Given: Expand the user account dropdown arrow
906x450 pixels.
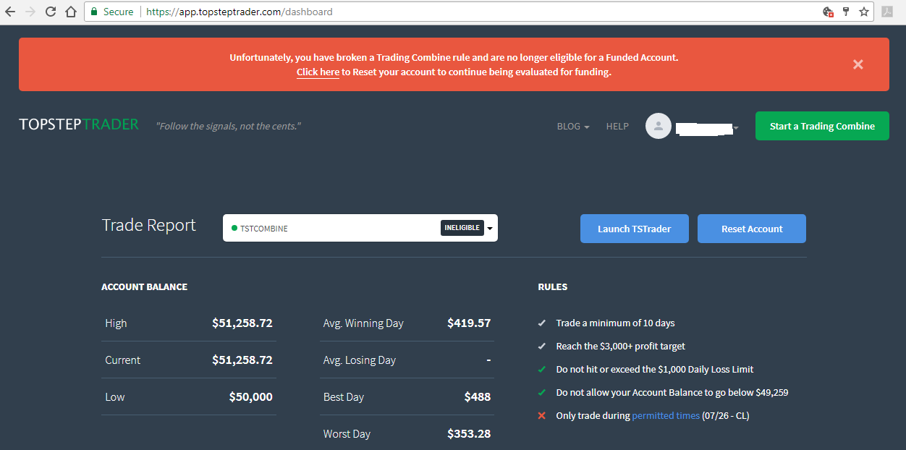Looking at the screenshot, I should point(736,128).
